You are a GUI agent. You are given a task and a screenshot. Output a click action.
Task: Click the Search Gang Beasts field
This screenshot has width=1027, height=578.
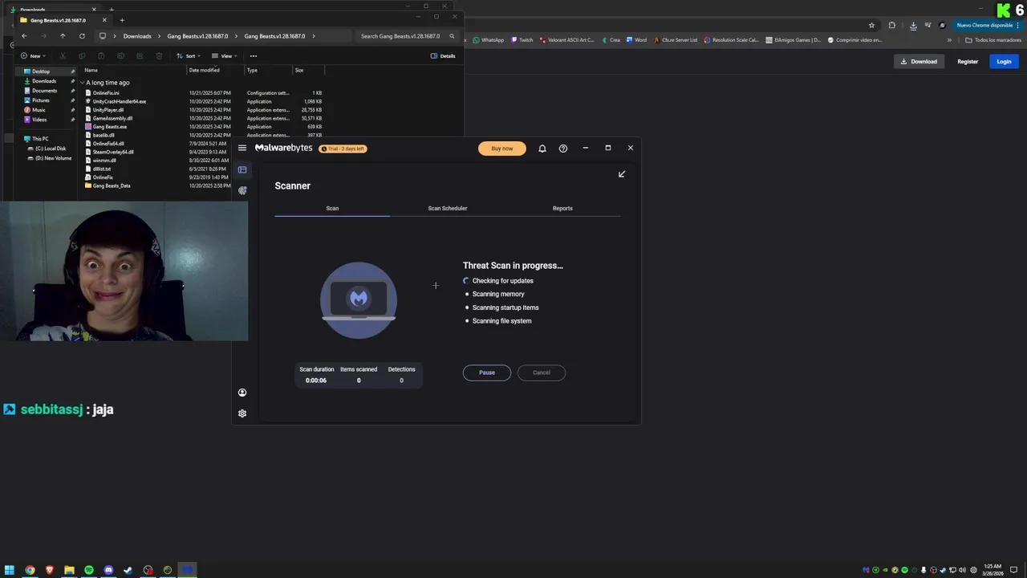tap(408, 36)
